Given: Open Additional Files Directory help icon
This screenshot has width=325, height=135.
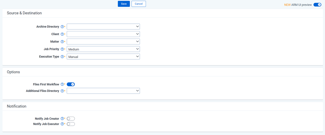Looking at the screenshot, I should click(62, 91).
